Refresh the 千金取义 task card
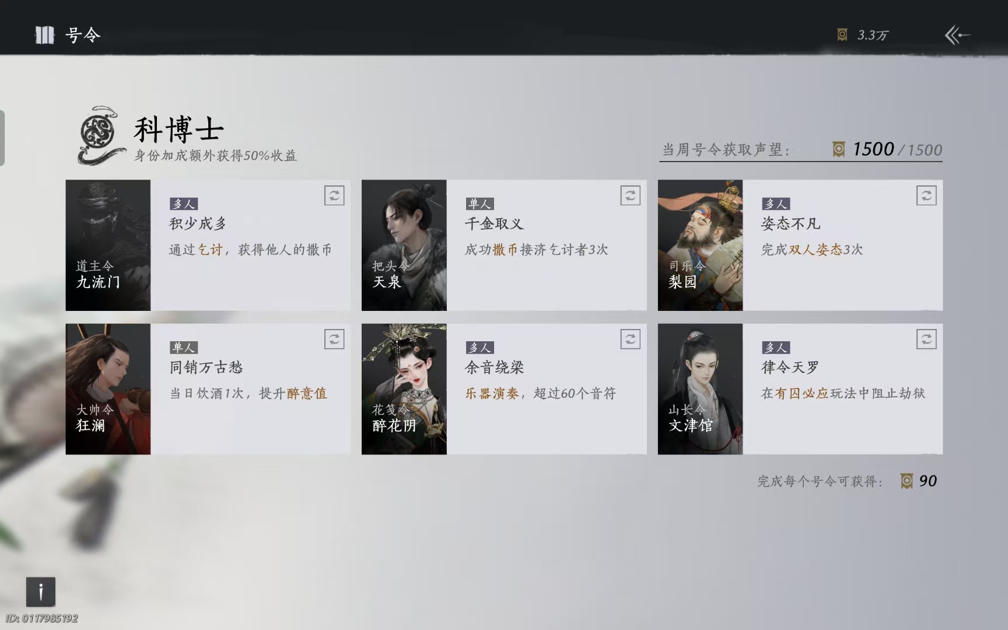The width and height of the screenshot is (1008, 630). [631, 195]
